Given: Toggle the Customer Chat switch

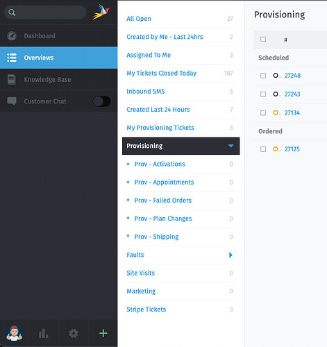Looking at the screenshot, I should pos(101,101).
